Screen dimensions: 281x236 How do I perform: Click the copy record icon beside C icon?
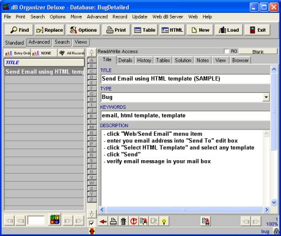pyautogui.click(x=144, y=221)
